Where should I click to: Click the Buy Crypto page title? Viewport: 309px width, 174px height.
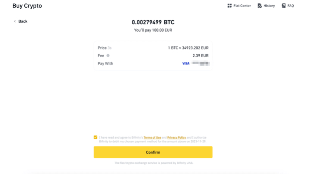pos(27,6)
